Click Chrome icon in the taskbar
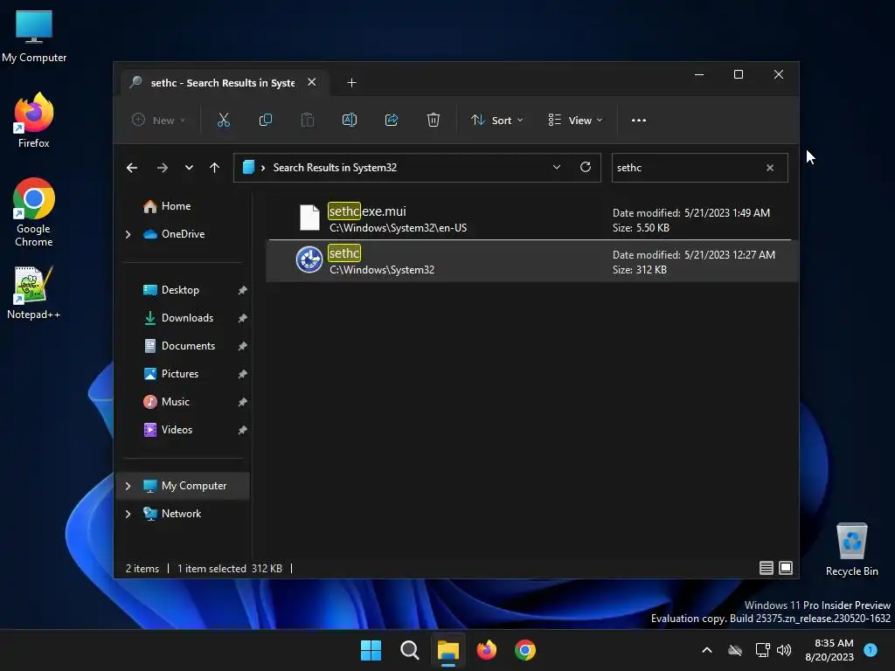This screenshot has width=895, height=671. (x=525, y=650)
